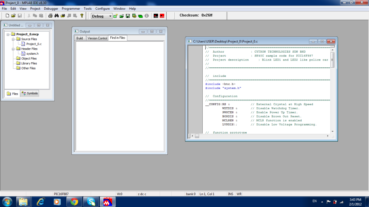Image resolution: width=369 pixels, height=207 pixels.
Task: Collapse the Header Files folder
Action: 13,49
